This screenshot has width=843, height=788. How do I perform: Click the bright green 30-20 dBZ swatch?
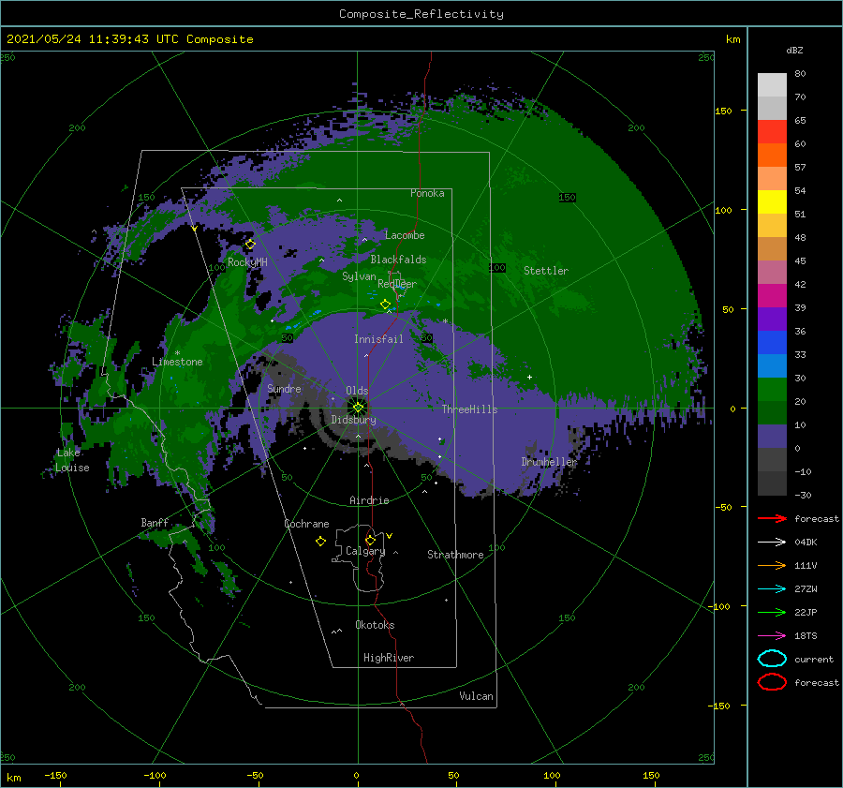click(772, 390)
